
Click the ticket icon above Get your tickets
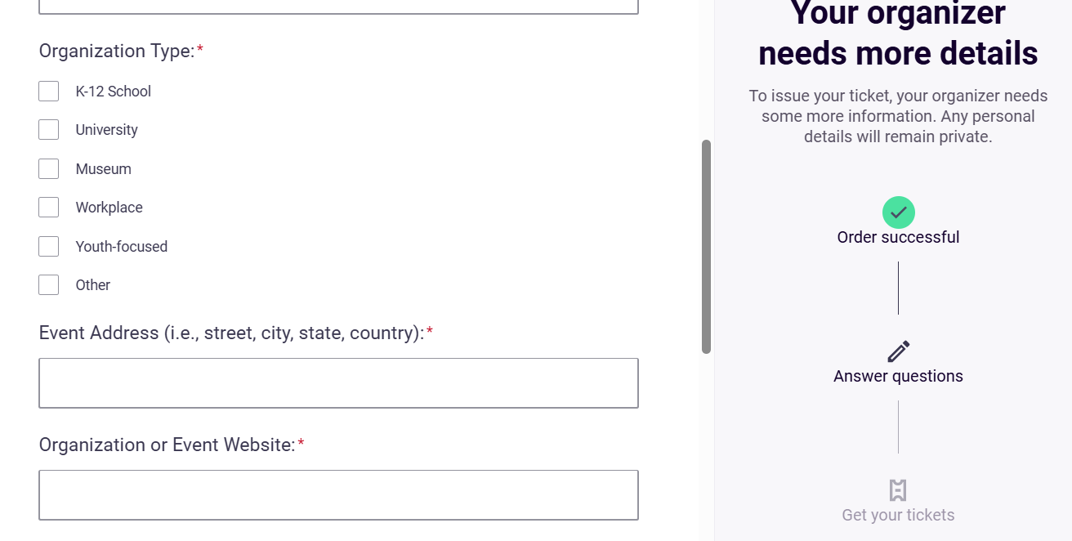click(x=898, y=490)
